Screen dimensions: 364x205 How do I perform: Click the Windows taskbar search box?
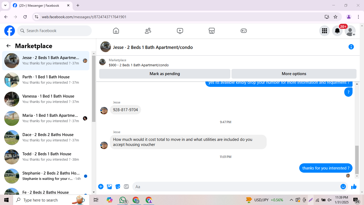click(51, 200)
